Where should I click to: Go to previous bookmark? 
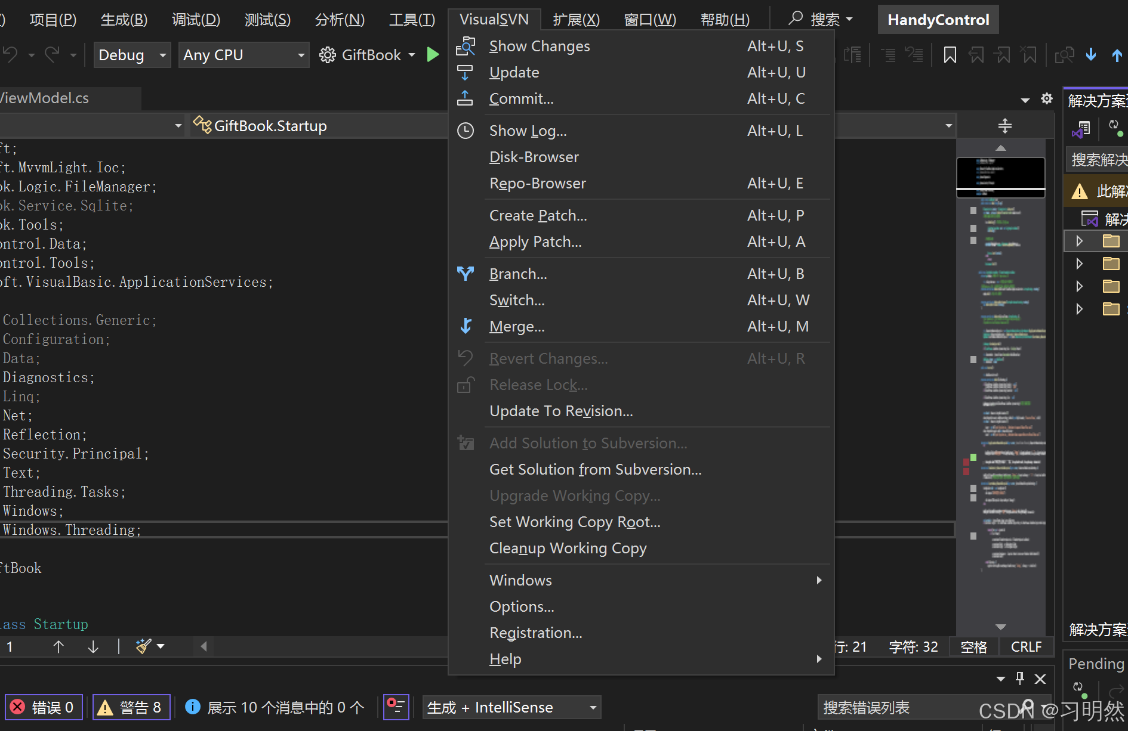976,55
